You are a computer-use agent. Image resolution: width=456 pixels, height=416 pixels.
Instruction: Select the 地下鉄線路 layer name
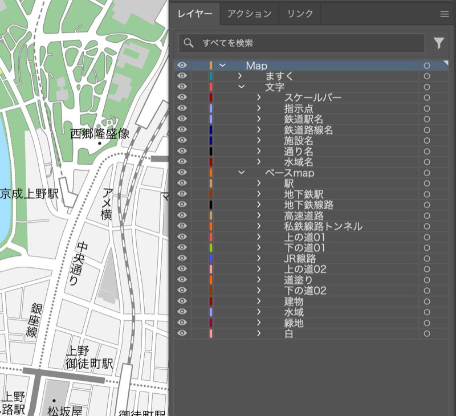[308, 205]
